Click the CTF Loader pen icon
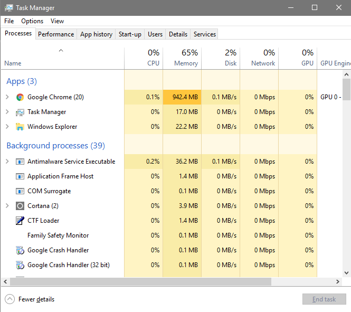The image size is (351, 312). click(x=20, y=221)
